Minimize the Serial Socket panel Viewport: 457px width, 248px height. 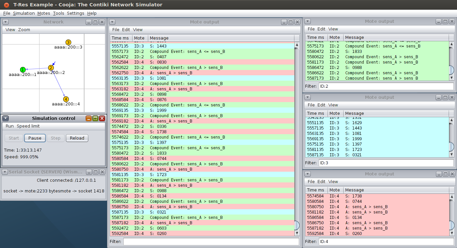point(89,172)
